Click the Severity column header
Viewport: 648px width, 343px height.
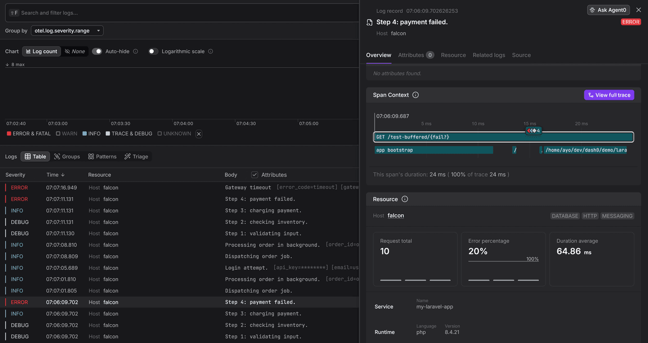15,175
